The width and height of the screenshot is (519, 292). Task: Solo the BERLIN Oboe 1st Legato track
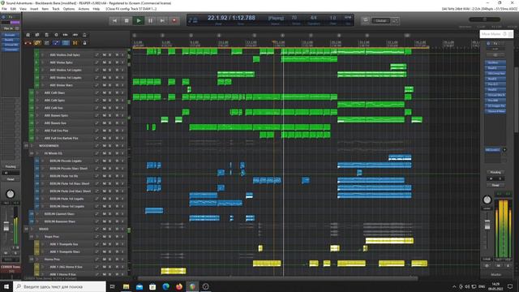(x=110, y=206)
